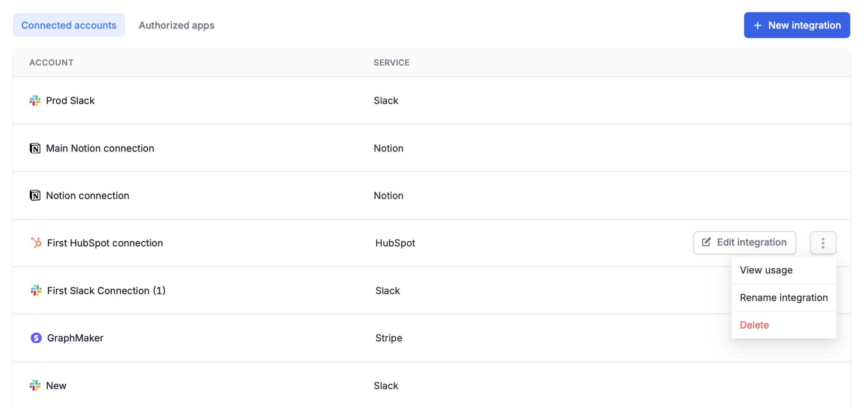Select the Connected accounts tab
Screen dimensions: 864x414
coord(69,25)
